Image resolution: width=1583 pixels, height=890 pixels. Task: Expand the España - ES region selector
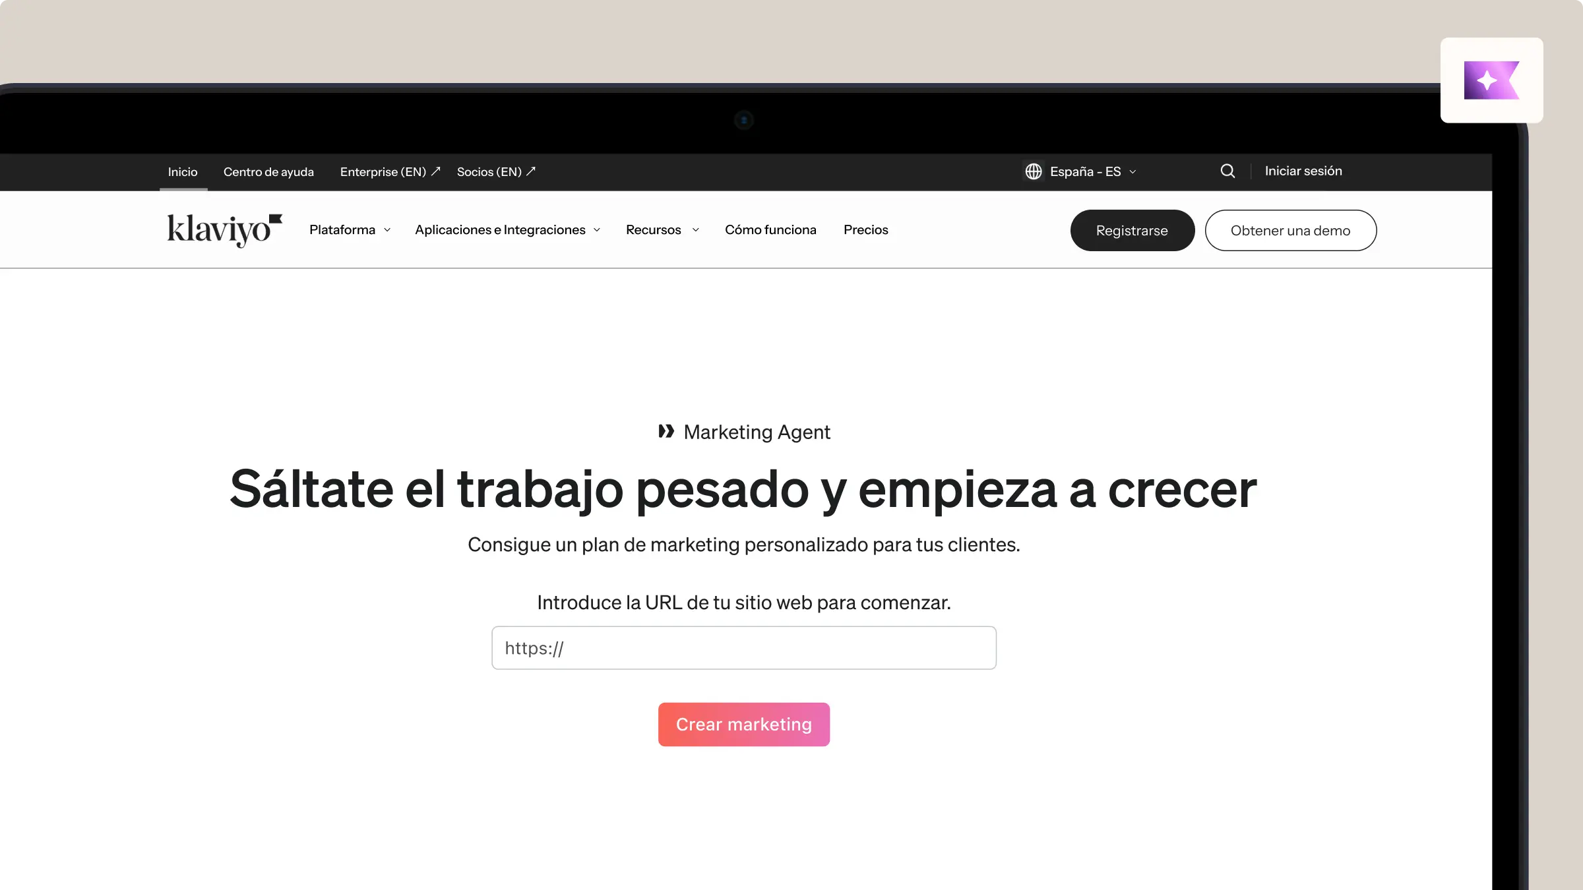click(x=1092, y=171)
